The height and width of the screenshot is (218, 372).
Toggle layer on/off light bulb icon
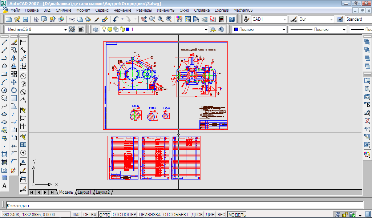coord(104,29)
